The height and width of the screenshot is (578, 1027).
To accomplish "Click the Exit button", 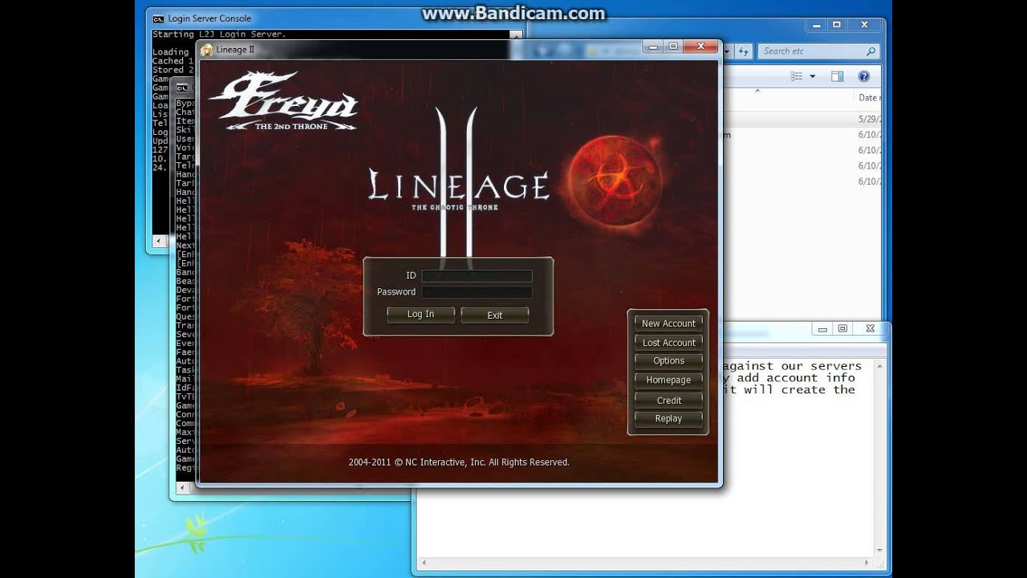I will tap(494, 315).
